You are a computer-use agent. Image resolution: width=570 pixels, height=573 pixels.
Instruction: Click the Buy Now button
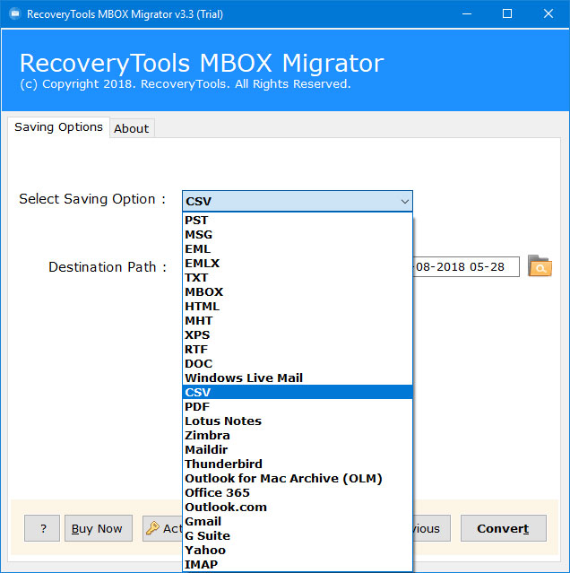coord(99,528)
